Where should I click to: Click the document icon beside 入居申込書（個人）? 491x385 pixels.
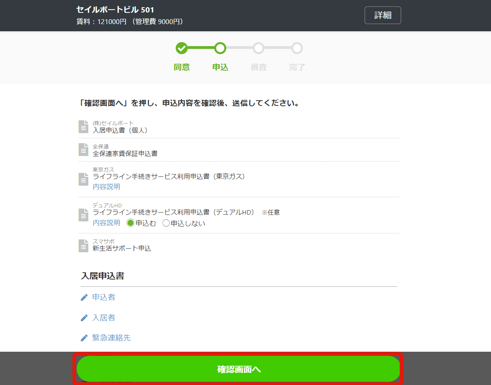(x=83, y=127)
